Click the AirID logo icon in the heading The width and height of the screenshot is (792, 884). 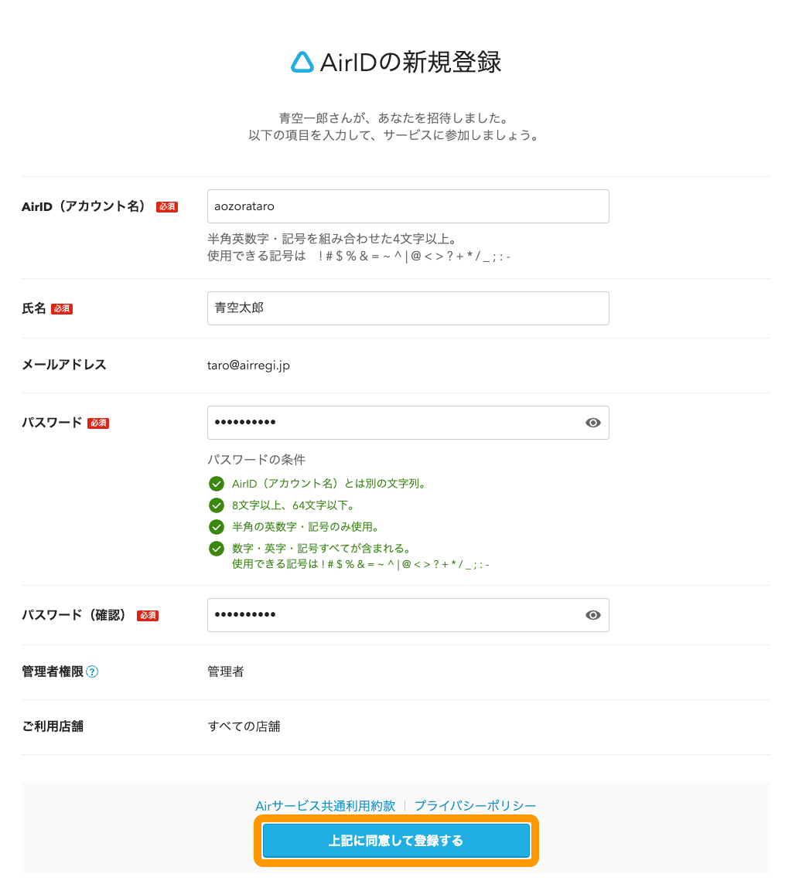302,62
